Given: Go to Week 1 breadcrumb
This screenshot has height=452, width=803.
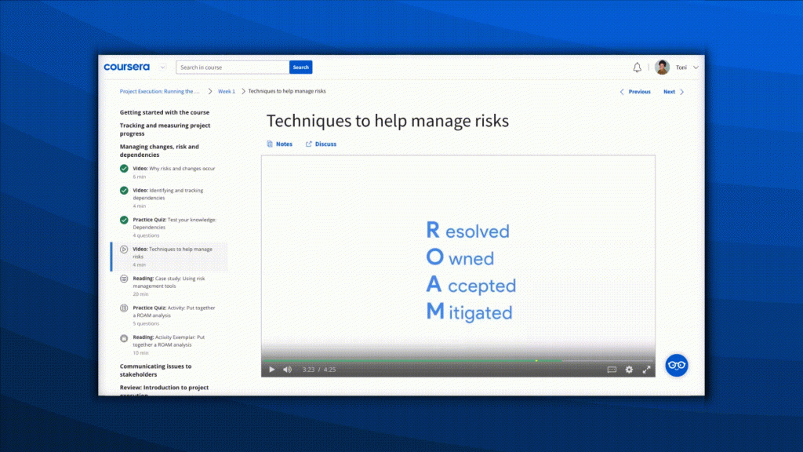Looking at the screenshot, I should point(227,91).
